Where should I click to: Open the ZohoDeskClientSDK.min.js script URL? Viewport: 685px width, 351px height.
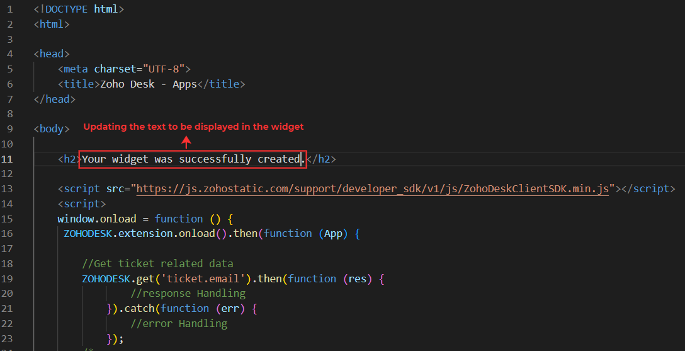[x=373, y=189]
